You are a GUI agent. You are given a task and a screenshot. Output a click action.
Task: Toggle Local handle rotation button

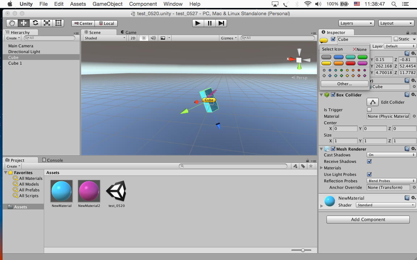click(106, 23)
